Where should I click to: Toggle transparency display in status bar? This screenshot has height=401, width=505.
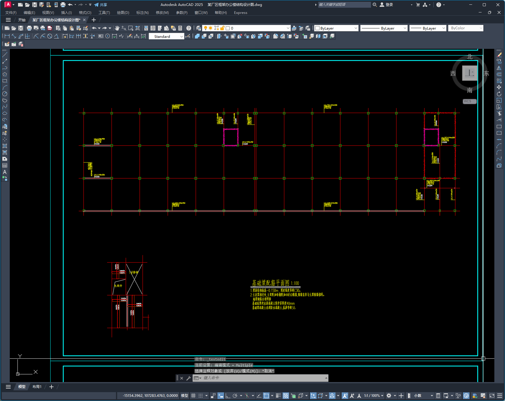pos(286,396)
